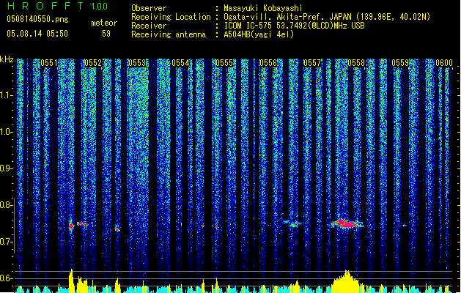Select the file name 0508140550.png
Screen dimensions: 461x293
pos(37,20)
